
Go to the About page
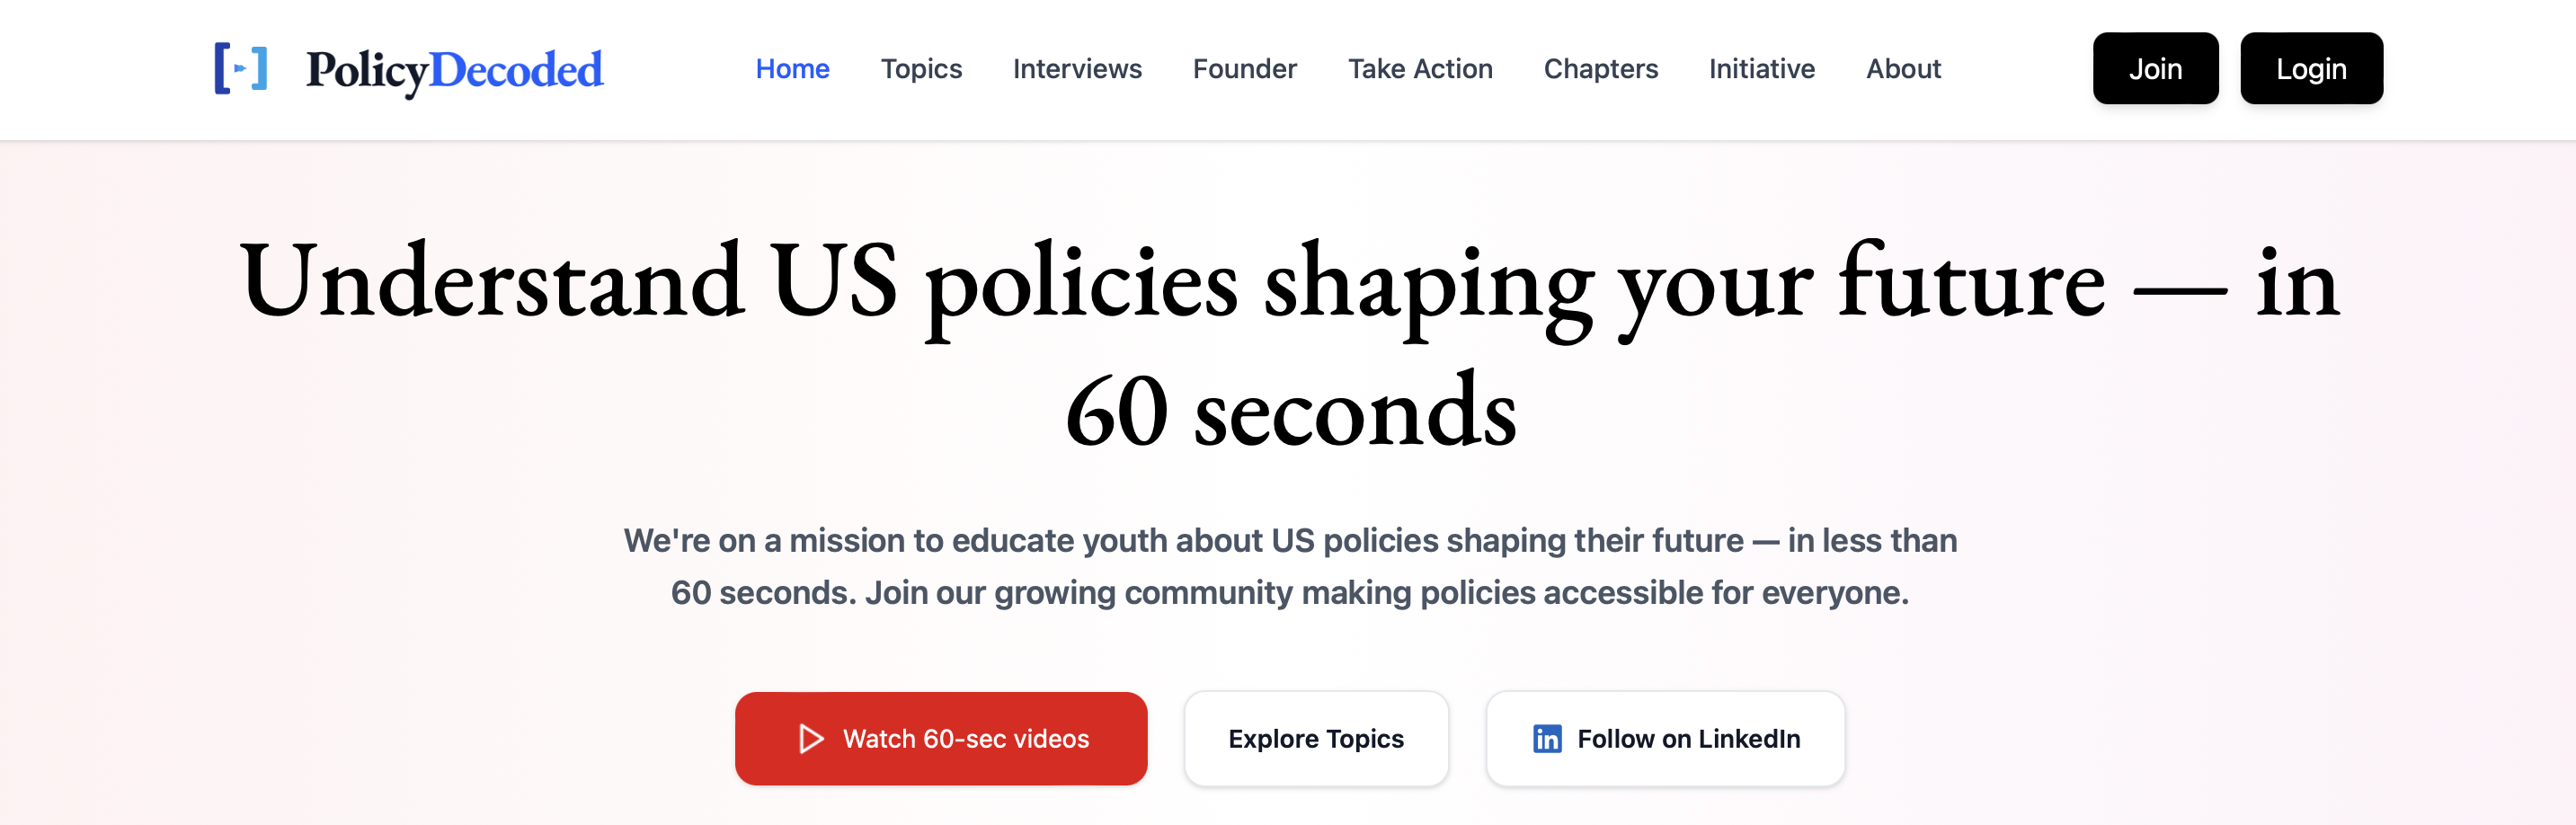click(1903, 69)
